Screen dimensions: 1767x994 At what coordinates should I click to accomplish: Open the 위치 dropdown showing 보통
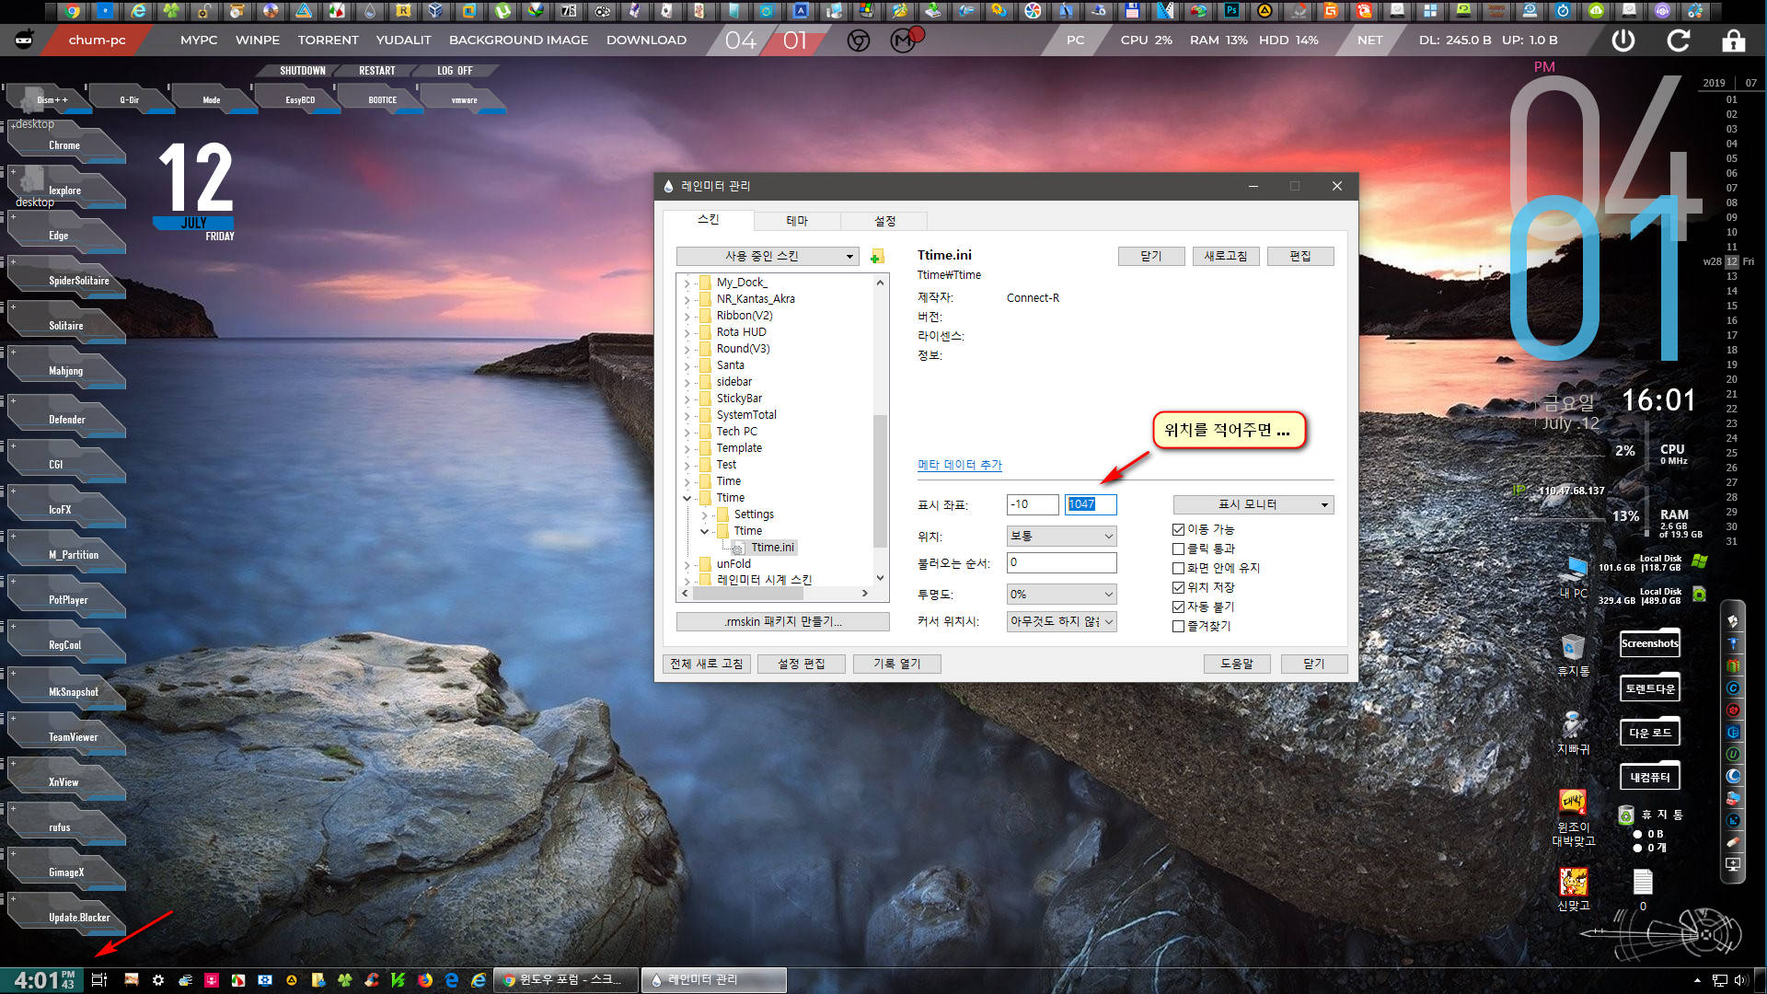[1061, 536]
